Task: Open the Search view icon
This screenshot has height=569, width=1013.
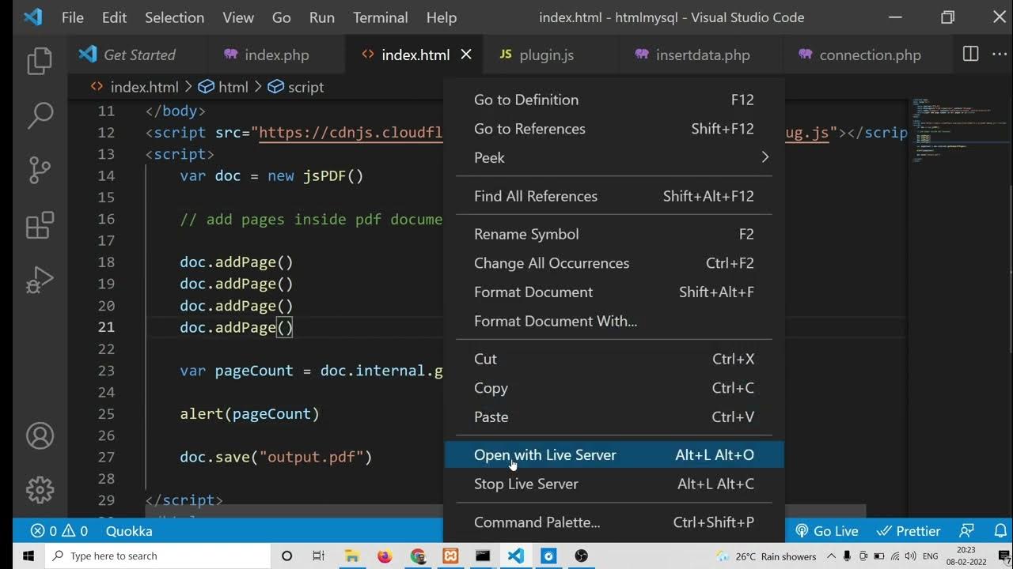Action: tap(39, 115)
